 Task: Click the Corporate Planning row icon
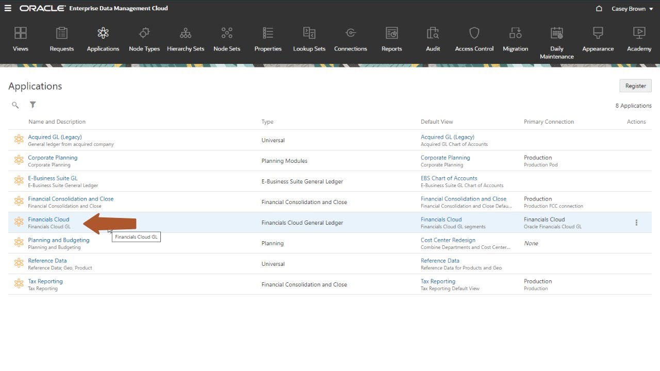[x=19, y=160]
